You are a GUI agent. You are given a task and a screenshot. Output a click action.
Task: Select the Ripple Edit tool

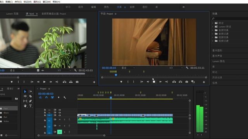(x=25, y=96)
